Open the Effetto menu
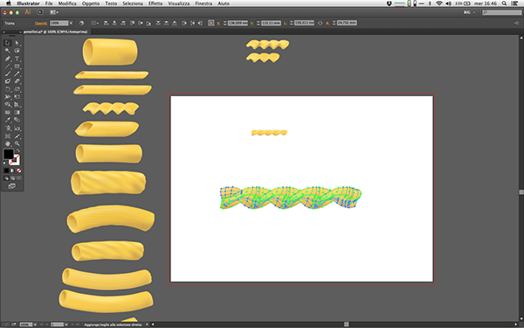524x328 pixels. [x=155, y=3]
